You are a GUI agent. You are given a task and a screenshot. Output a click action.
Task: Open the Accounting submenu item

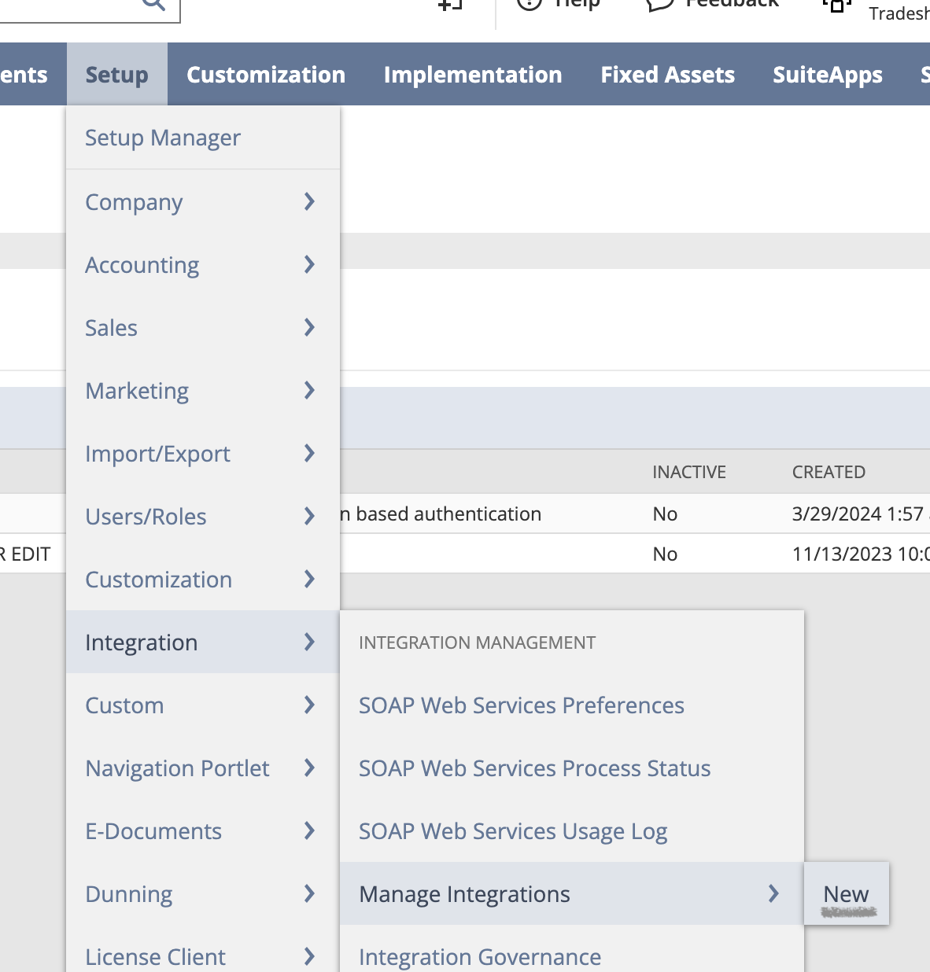tap(203, 265)
